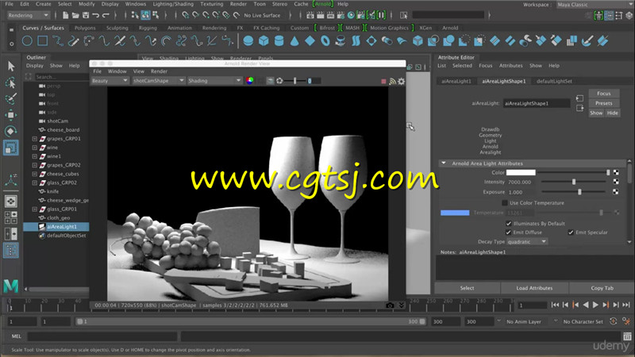Switch to the Polygons shelf tab
Screen dimensions: 635x357
coord(85,28)
